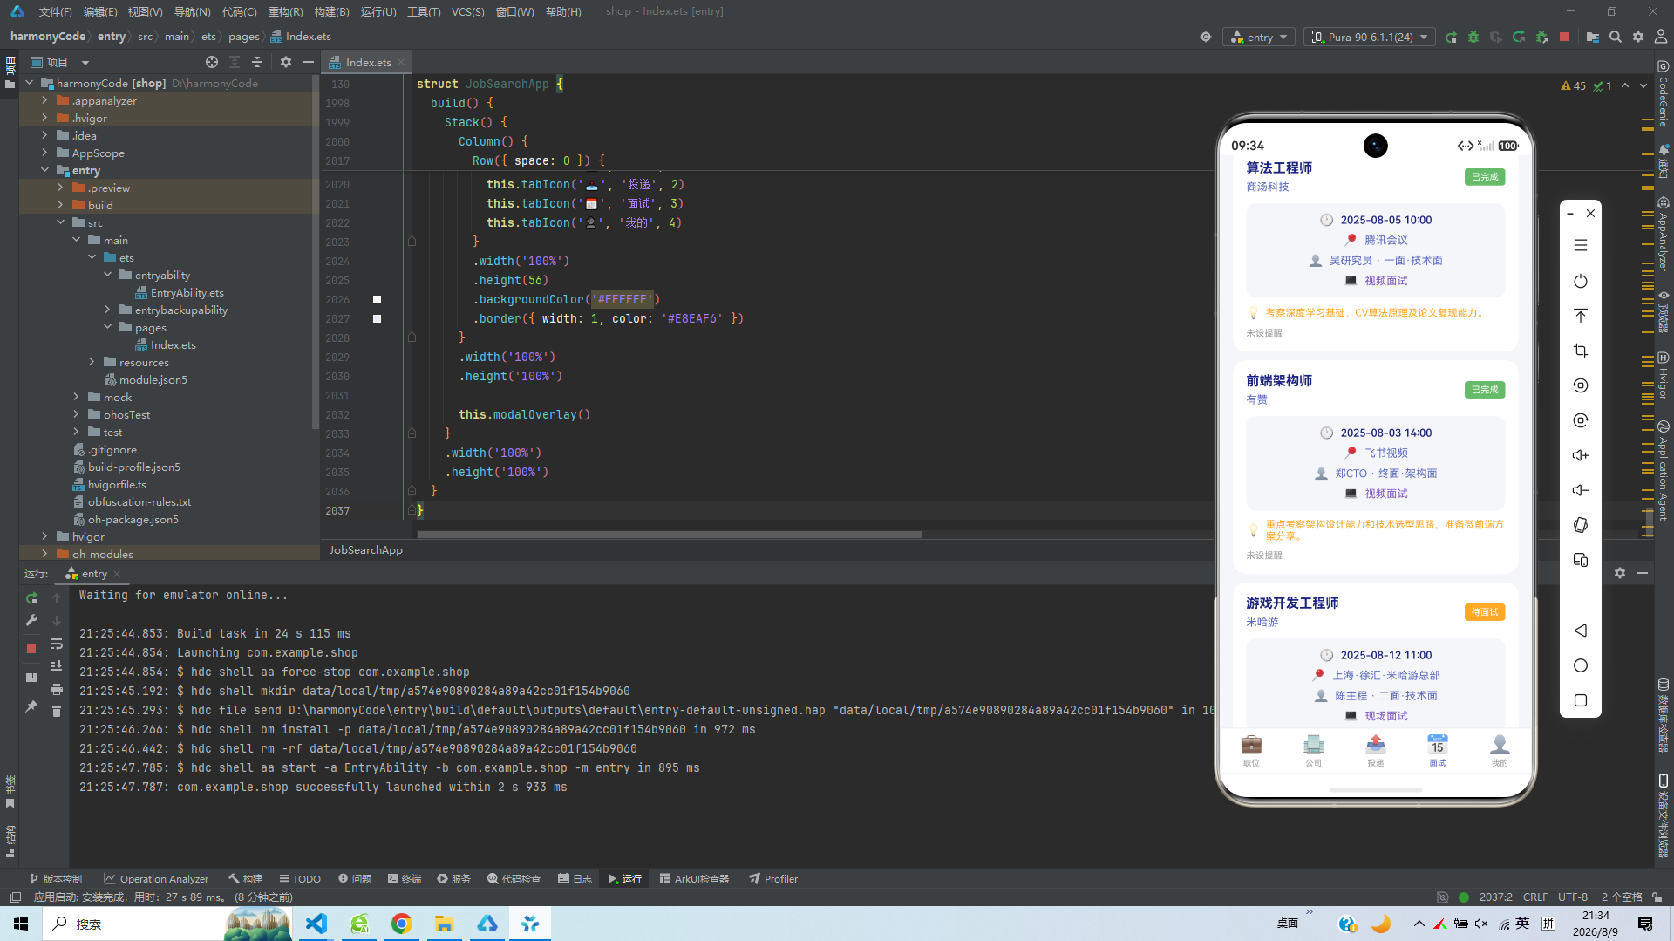Lower emulator volume with the volume-down icon

tap(1581, 490)
